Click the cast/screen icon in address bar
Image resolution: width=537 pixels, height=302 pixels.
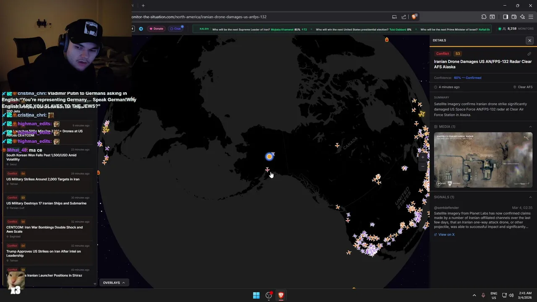point(394,17)
